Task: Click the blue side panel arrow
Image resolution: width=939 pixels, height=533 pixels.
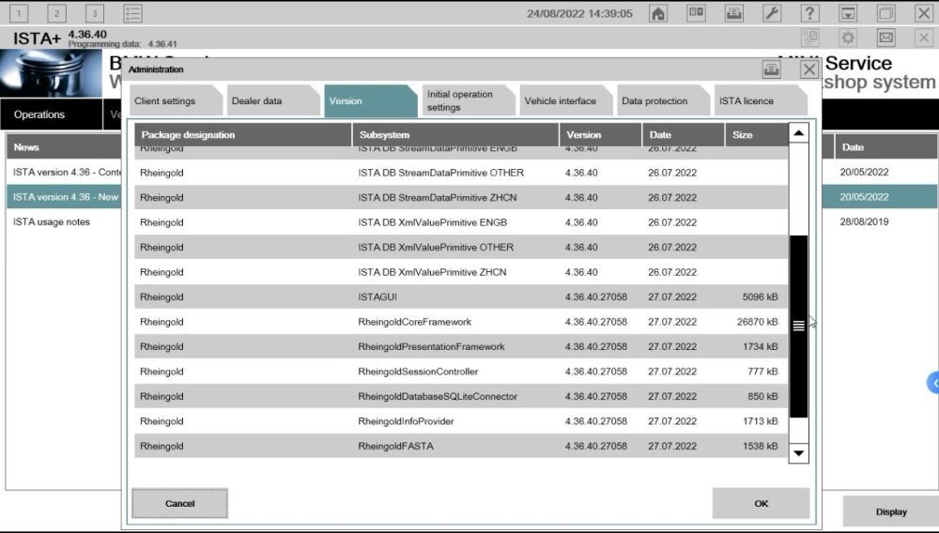Action: point(933,383)
